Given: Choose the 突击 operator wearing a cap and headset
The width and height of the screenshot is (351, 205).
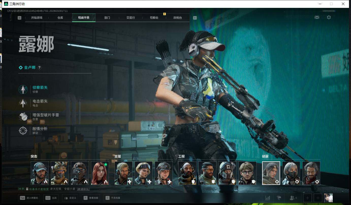Looking at the screenshot, I should pos(40,173).
